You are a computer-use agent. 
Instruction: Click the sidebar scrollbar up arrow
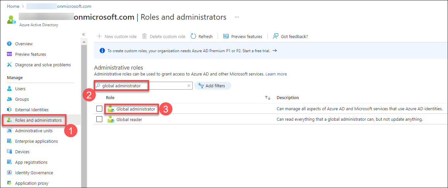click(x=84, y=42)
